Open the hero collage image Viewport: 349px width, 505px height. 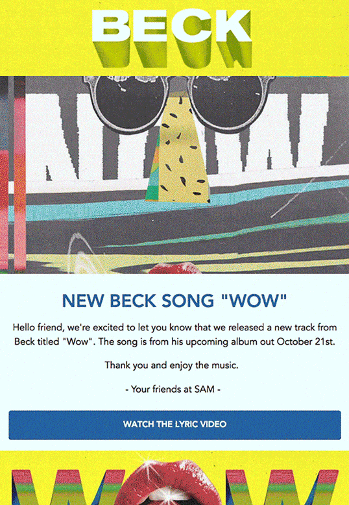(174, 175)
